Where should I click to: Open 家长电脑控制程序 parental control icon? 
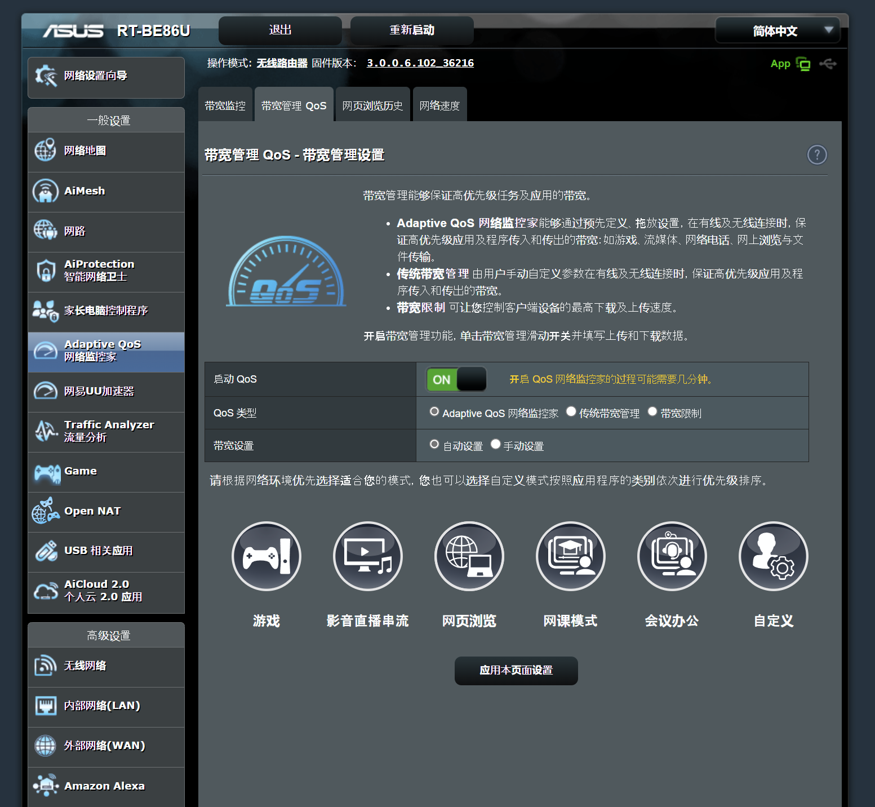45,311
